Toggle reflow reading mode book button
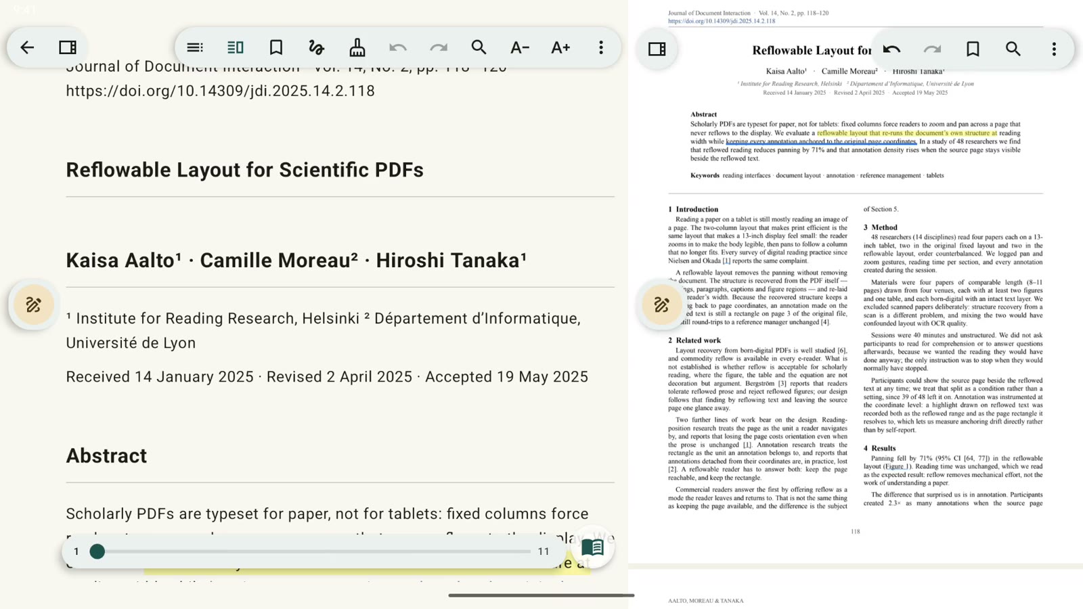The width and height of the screenshot is (1083, 609). [593, 547]
